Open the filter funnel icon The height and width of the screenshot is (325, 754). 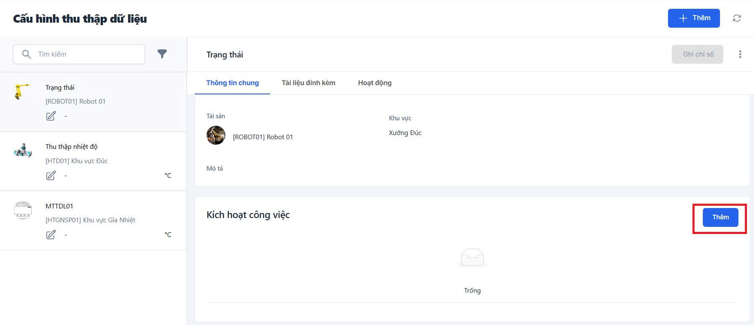click(162, 54)
